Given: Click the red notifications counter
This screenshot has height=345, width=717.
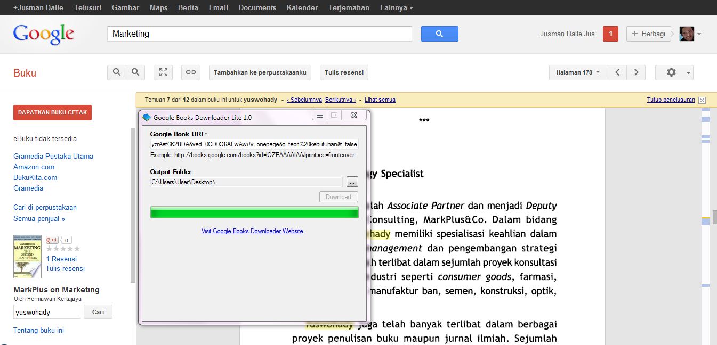Looking at the screenshot, I should click(610, 34).
